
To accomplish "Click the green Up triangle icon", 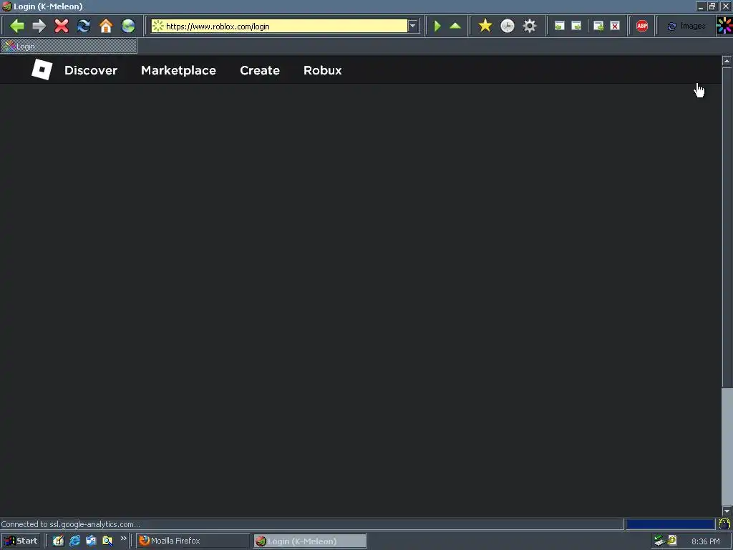I will coord(455,26).
